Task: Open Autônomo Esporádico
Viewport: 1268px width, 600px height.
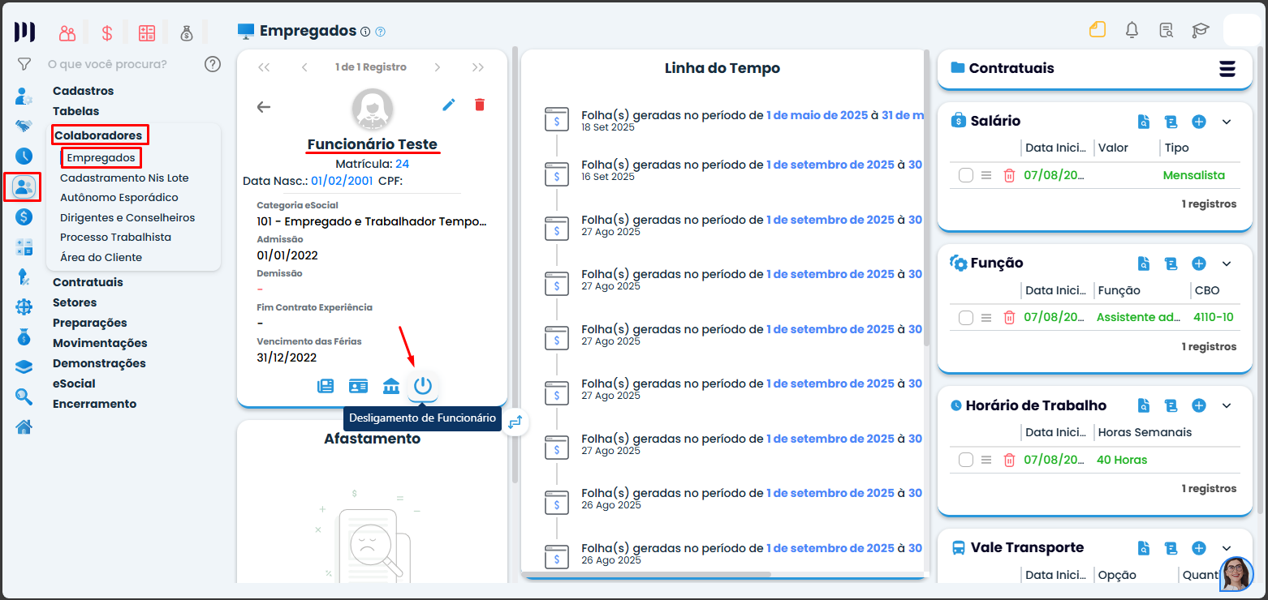Action: point(119,197)
